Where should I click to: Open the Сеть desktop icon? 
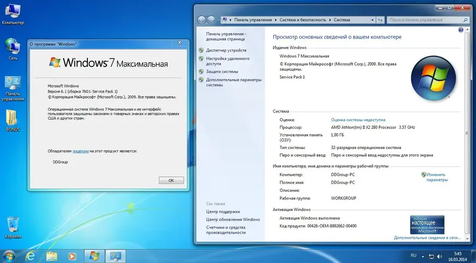click(x=12, y=49)
